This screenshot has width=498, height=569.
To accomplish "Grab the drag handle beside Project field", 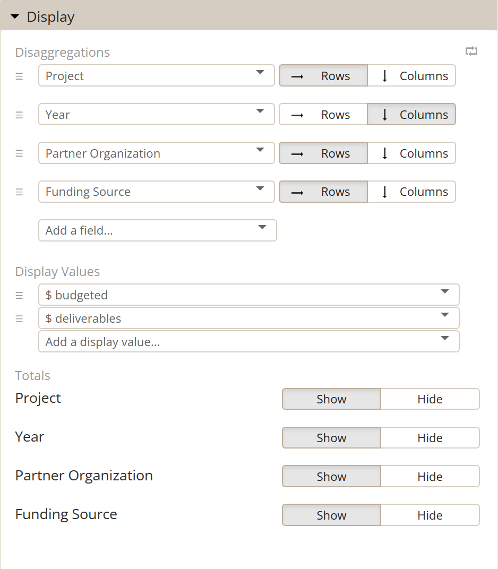I will pyautogui.click(x=20, y=76).
